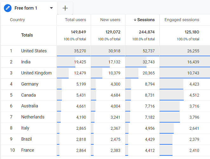Select the United Kingdom country cell

[x=37, y=73]
